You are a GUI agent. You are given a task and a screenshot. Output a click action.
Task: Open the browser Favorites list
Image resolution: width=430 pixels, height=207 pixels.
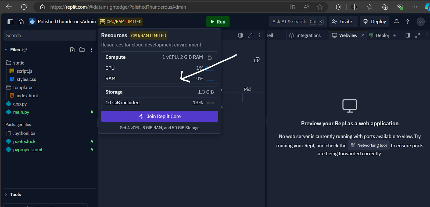(x=370, y=7)
